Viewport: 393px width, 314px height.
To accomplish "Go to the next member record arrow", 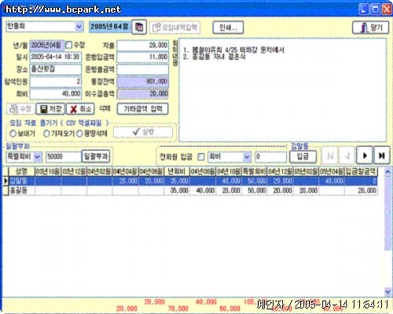I will pos(365,155).
